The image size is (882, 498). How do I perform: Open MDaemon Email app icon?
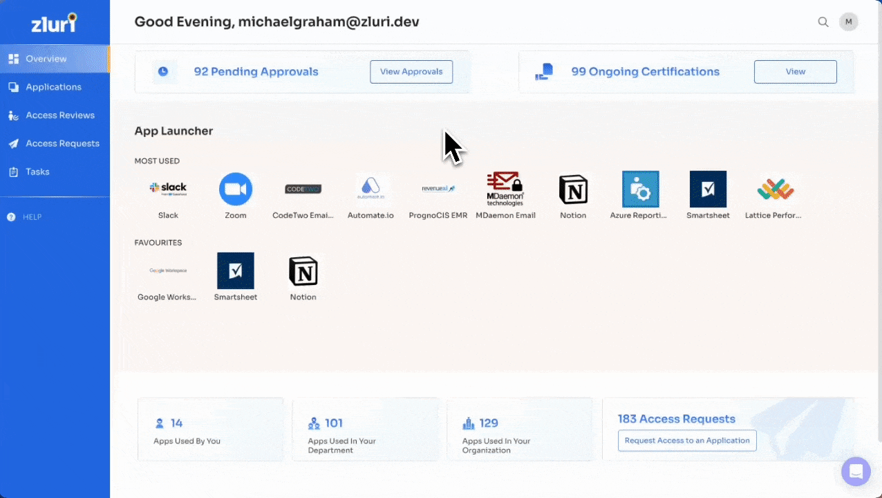[505, 189]
